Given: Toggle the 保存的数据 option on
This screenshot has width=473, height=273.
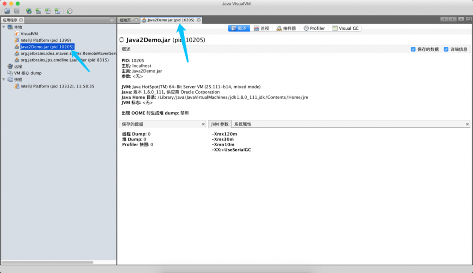Looking at the screenshot, I should pyautogui.click(x=413, y=49).
